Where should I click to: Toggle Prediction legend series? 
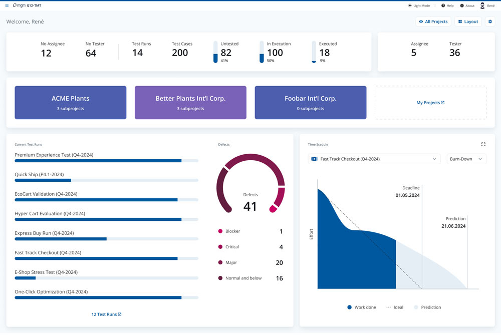click(x=427, y=307)
